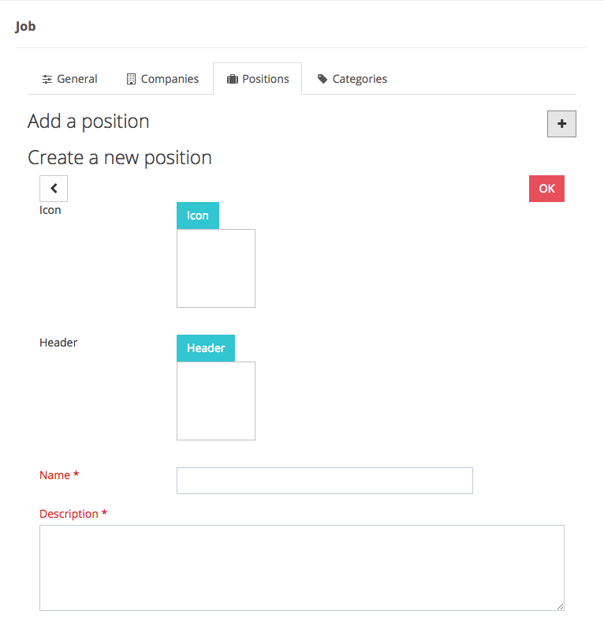Select the Positions tab

(258, 79)
